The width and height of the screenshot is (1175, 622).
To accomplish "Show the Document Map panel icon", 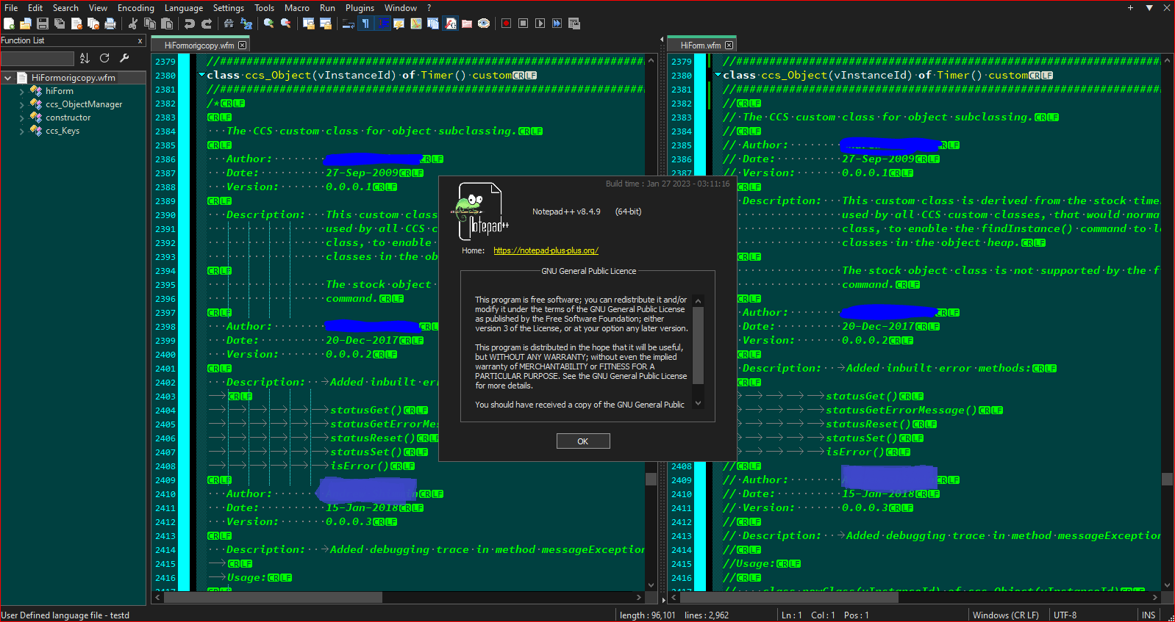I will click(415, 23).
